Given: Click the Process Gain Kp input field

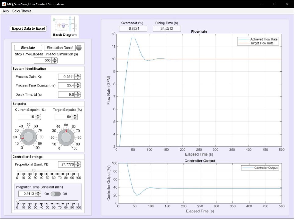Looking at the screenshot, I should 67,77.
